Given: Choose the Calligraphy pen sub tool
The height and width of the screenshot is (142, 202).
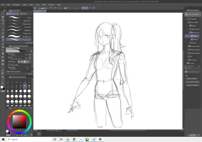Looking at the screenshot, I should coord(18,30).
